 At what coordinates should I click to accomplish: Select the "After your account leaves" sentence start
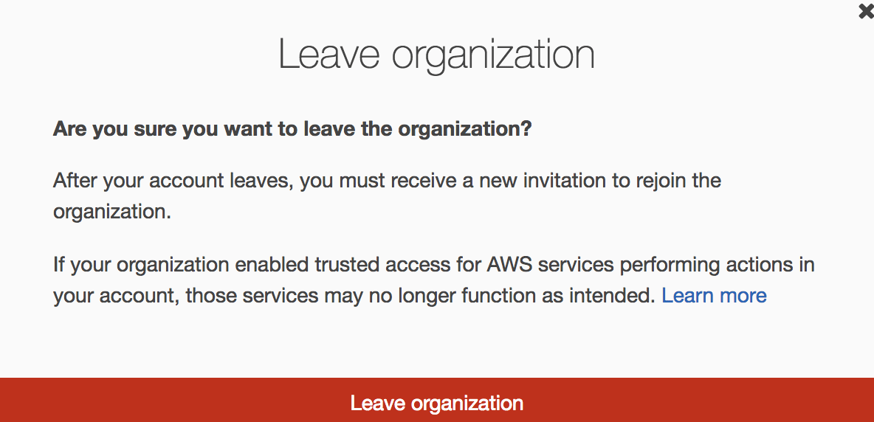click(x=173, y=181)
